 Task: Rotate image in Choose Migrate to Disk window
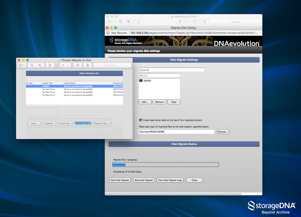[78, 65]
